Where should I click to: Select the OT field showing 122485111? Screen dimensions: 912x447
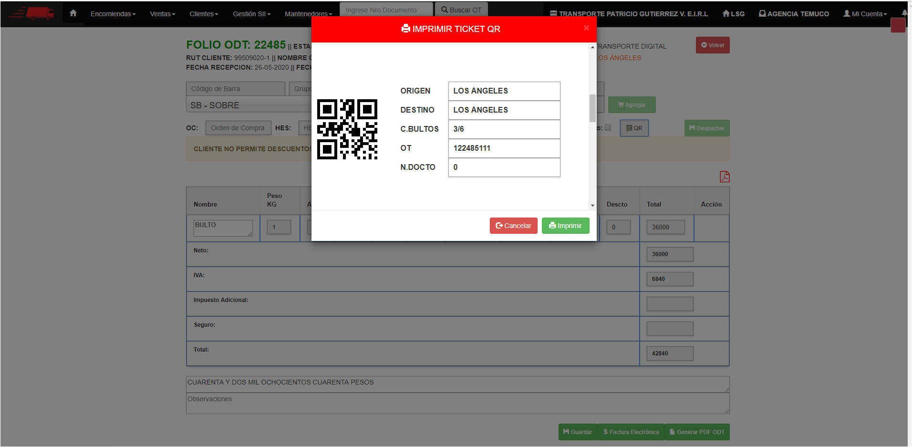click(x=504, y=148)
